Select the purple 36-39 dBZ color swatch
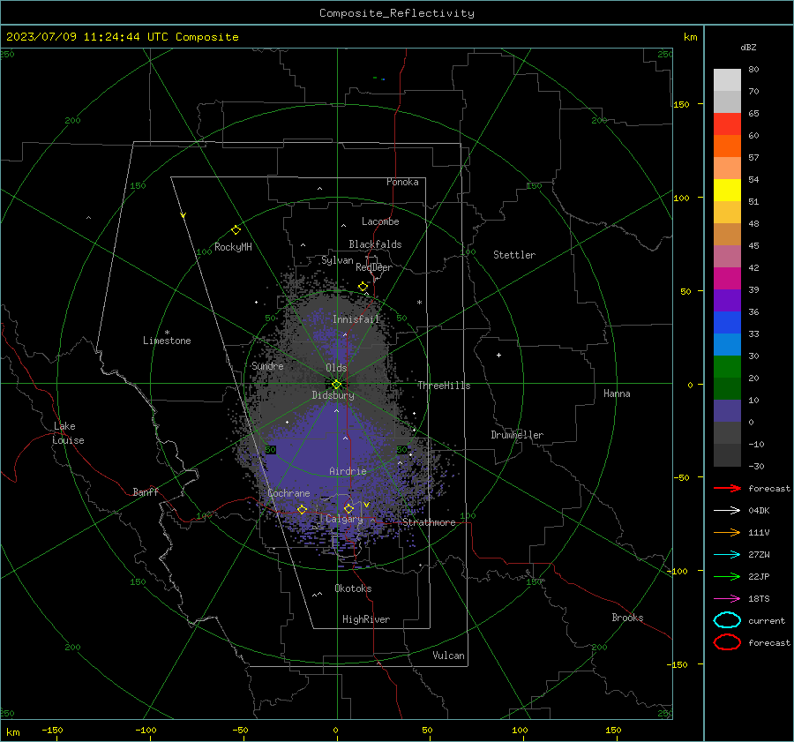Viewport: 794px width, 742px height. click(727, 301)
